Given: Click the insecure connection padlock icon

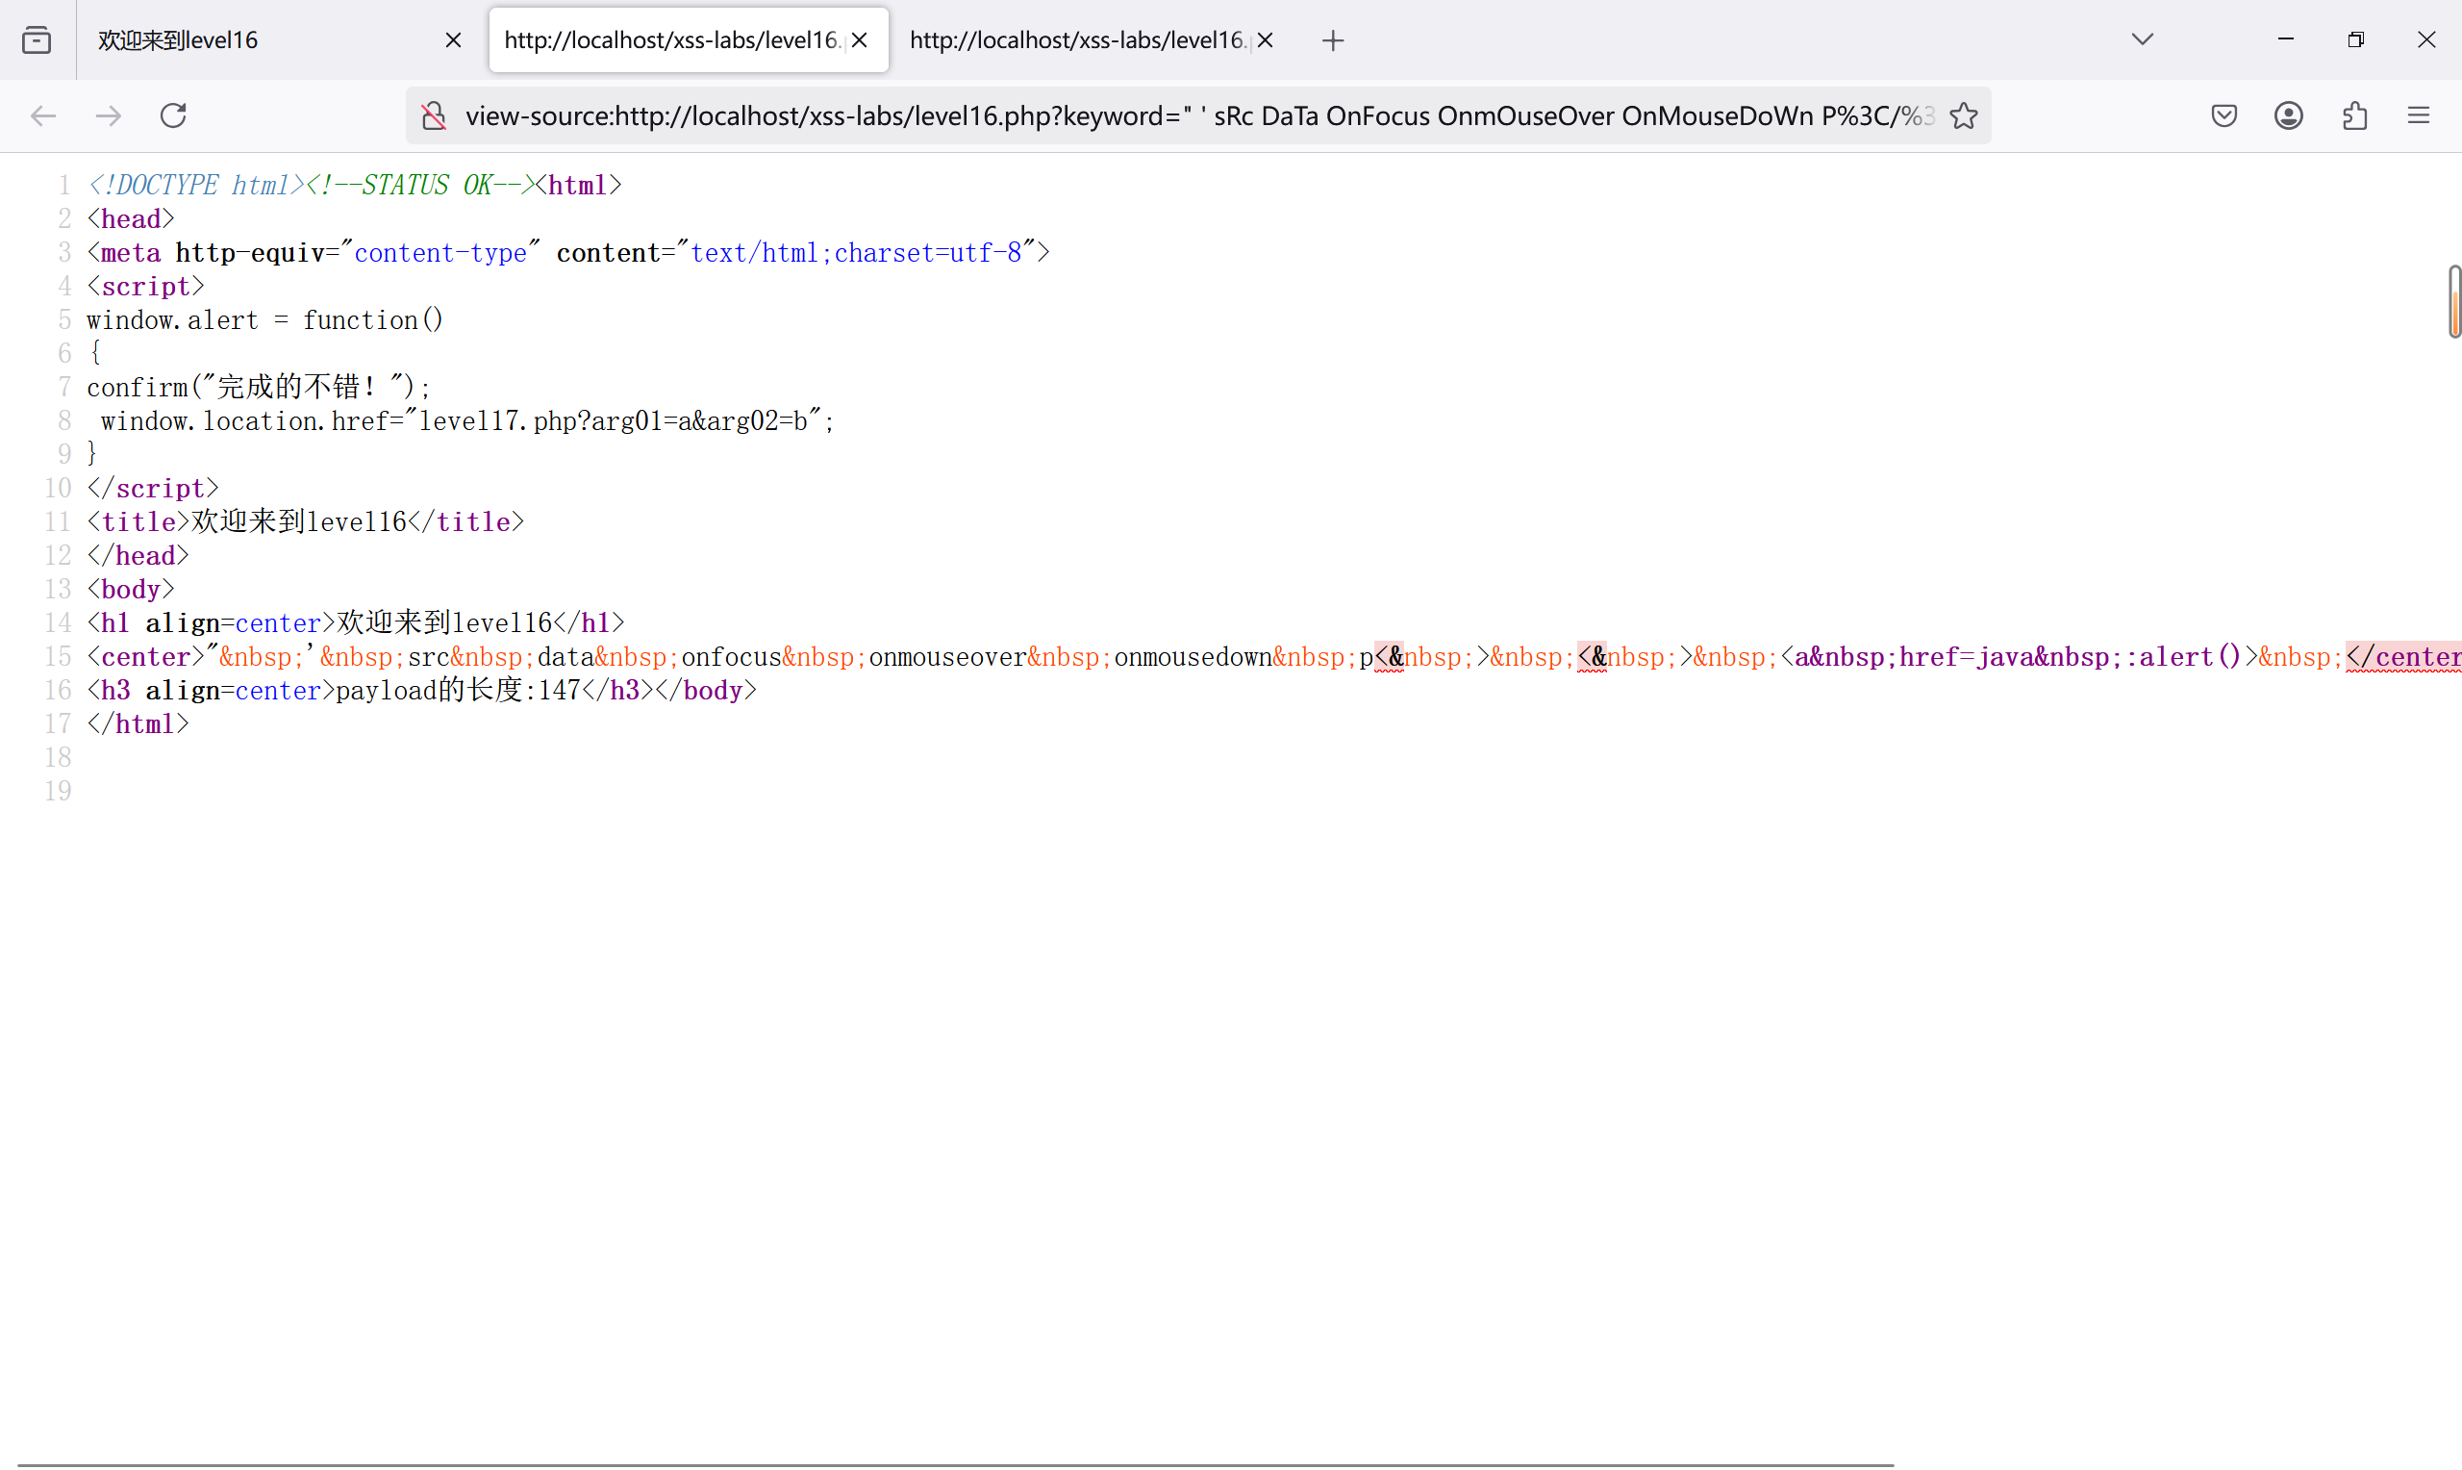Looking at the screenshot, I should [x=434, y=115].
